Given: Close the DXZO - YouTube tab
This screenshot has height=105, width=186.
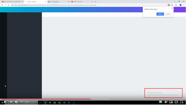Looking at the screenshot, I should click(x=92, y=2).
